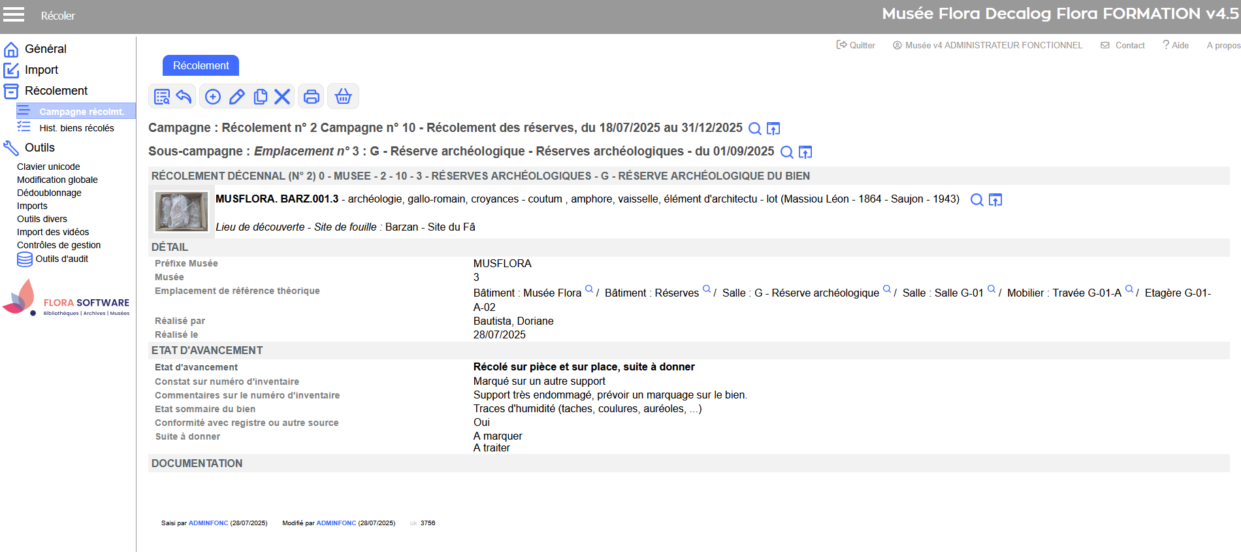Click the add new record plus icon
The height and width of the screenshot is (552, 1241).
tap(213, 97)
